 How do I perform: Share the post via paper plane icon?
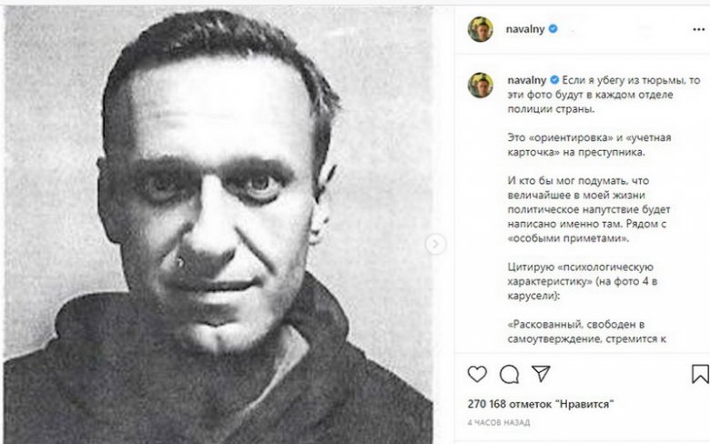pyautogui.click(x=542, y=374)
